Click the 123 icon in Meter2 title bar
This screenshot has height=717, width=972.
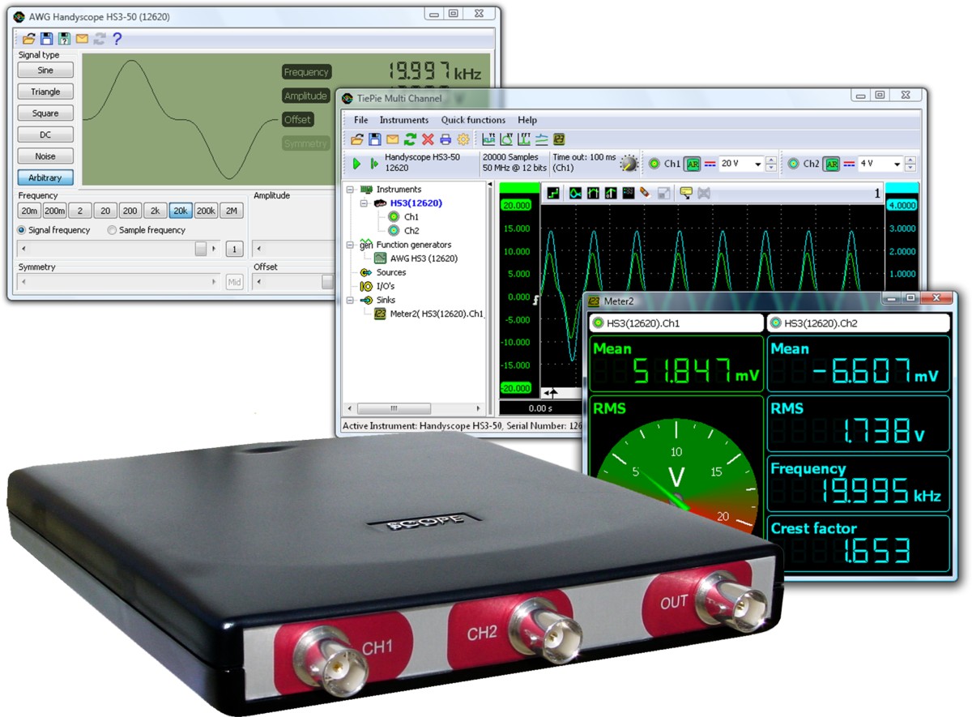595,301
